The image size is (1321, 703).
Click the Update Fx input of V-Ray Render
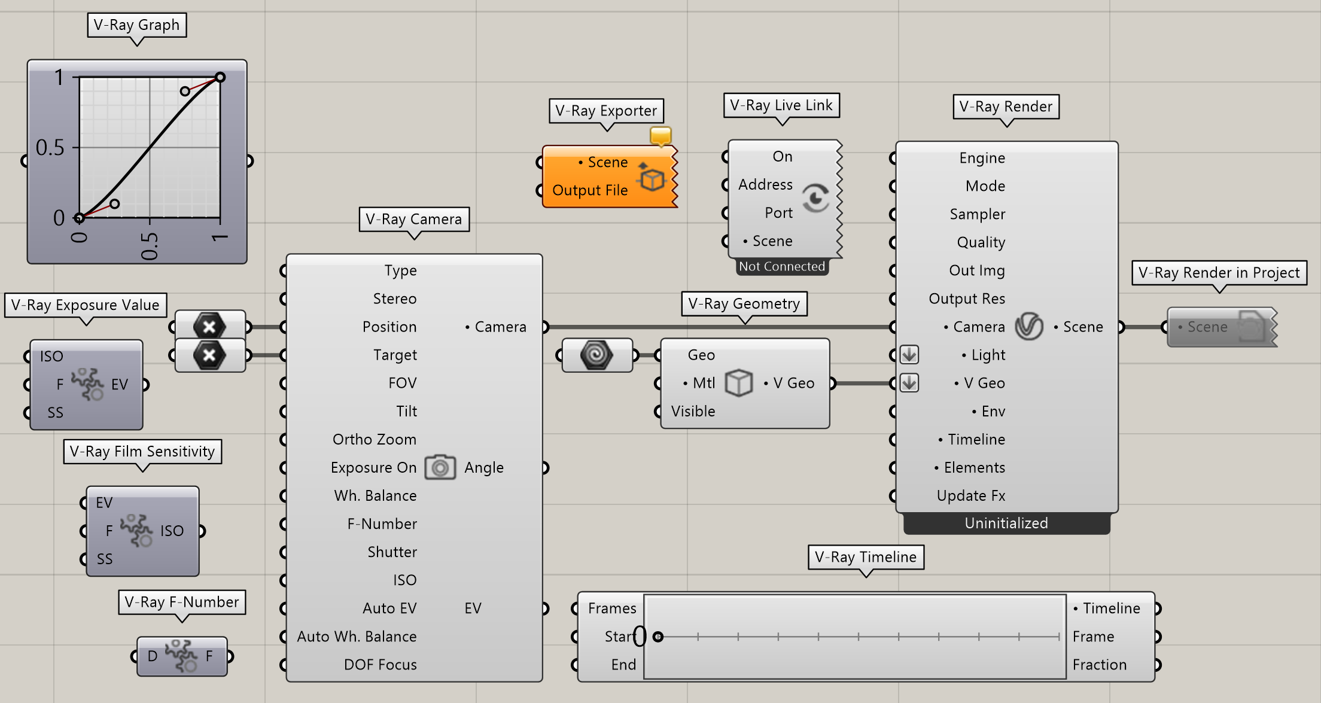coord(971,495)
